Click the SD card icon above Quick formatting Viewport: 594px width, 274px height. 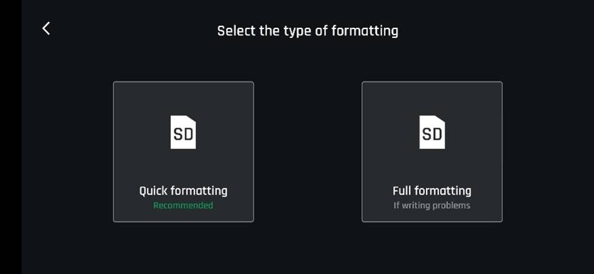pos(183,132)
